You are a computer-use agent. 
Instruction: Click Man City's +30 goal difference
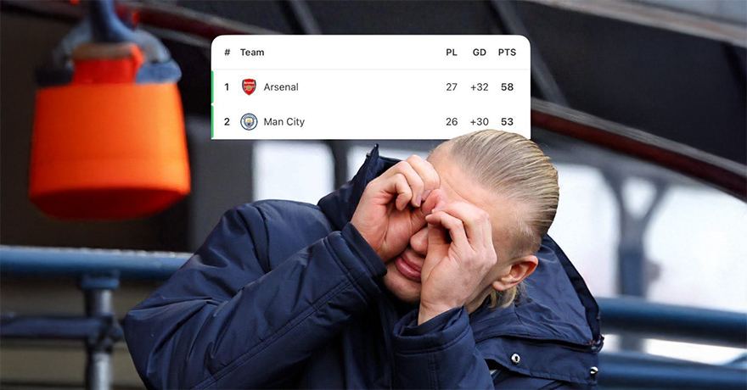pos(480,122)
